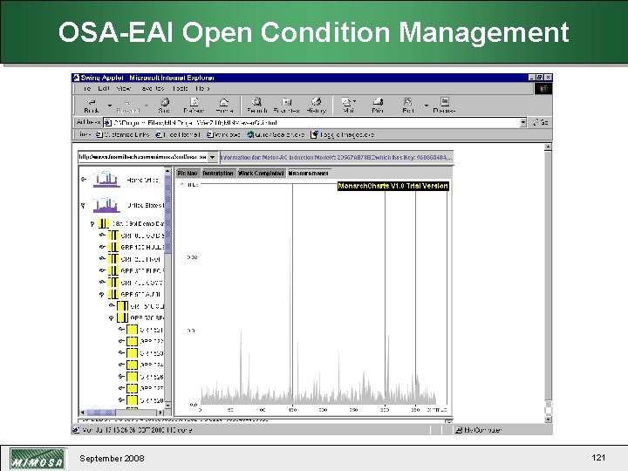Viewport: 628px width, 471px height.
Task: Open the Windows link in Links bar
Action: tap(223, 134)
